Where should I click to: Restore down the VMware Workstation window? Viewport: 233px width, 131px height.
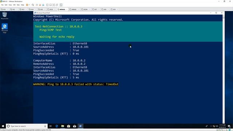pyautogui.click(x=224, y=1)
